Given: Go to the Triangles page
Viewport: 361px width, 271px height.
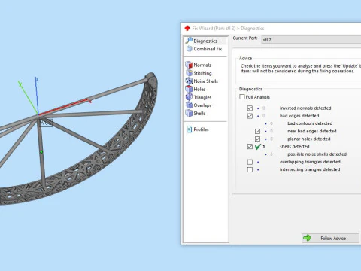Looking at the screenshot, I should pyautogui.click(x=202, y=97).
